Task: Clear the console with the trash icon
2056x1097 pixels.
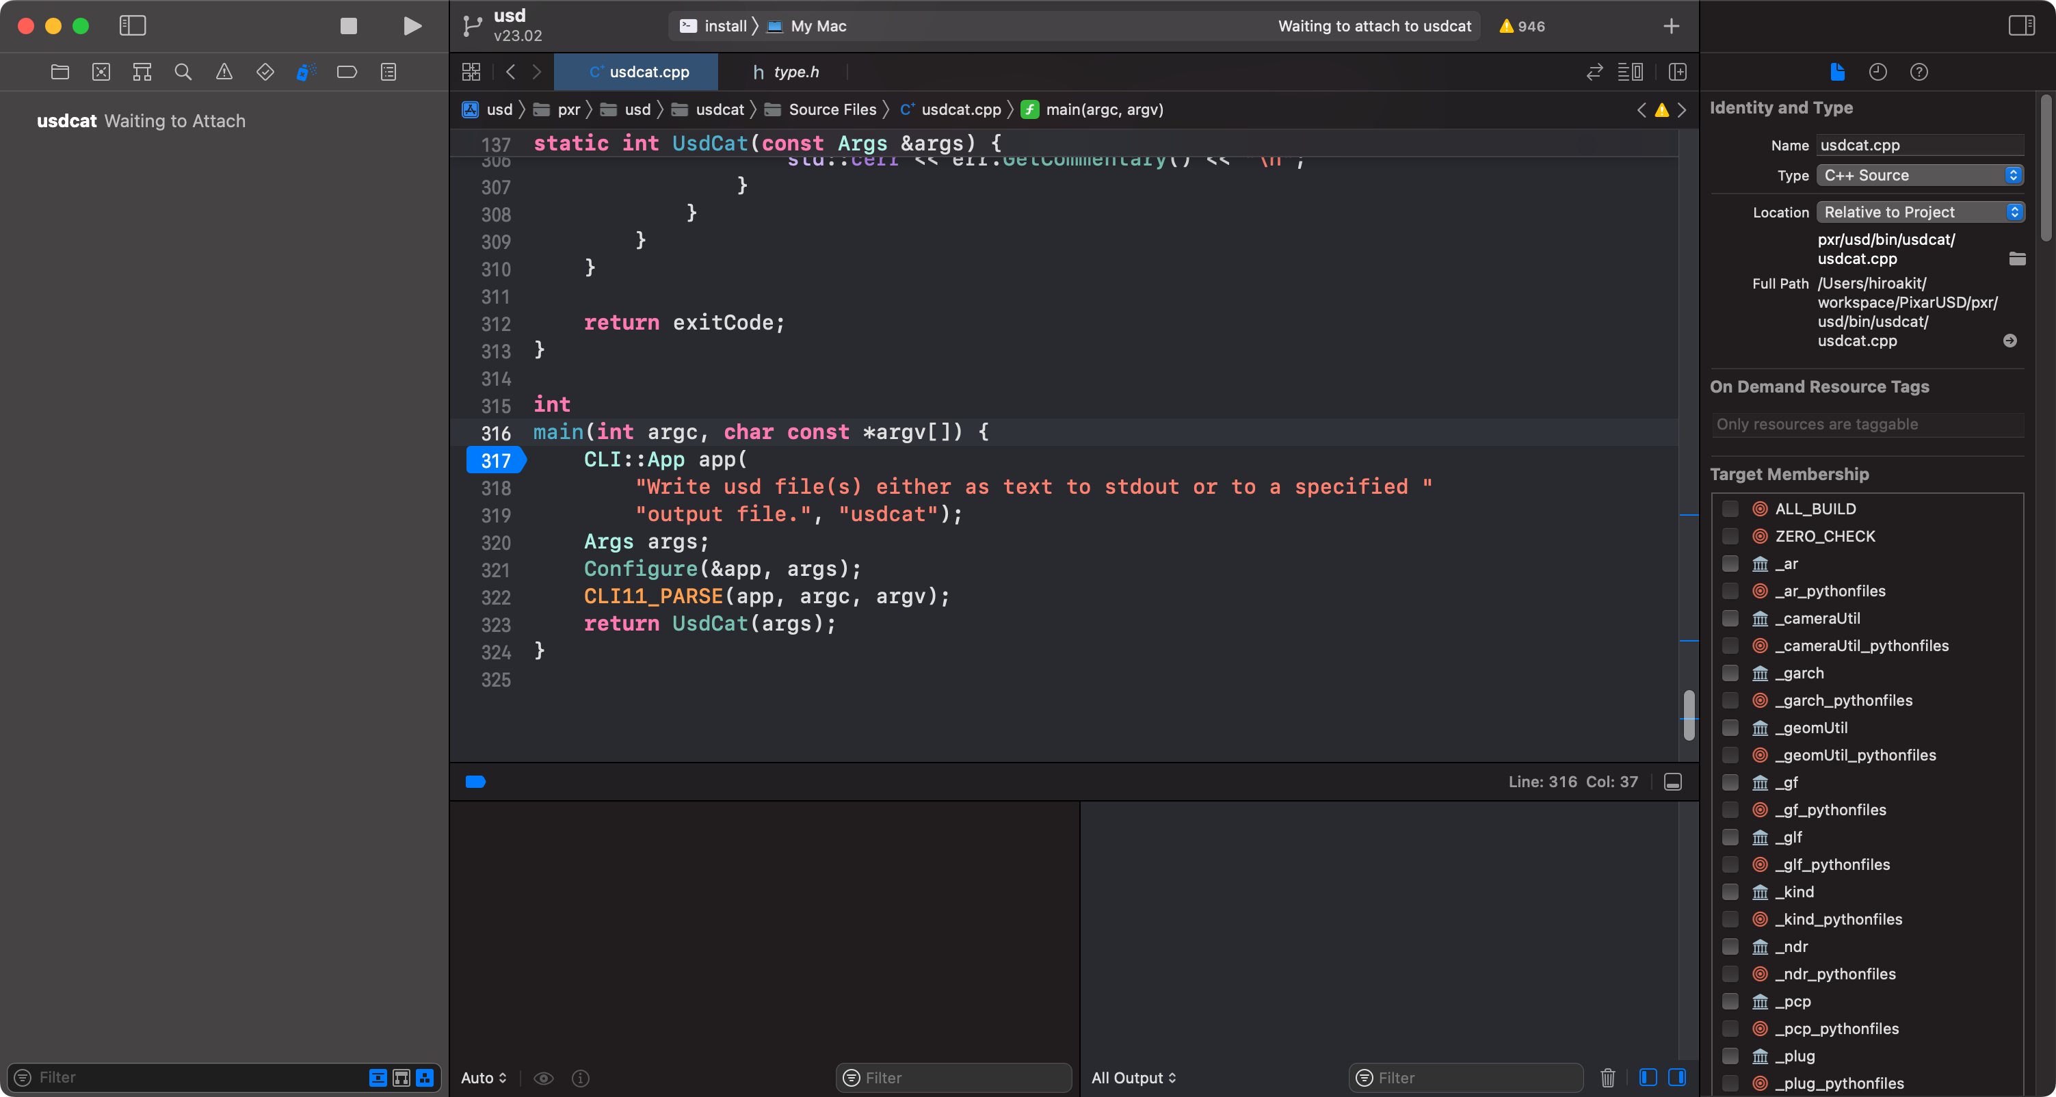Action: pyautogui.click(x=1607, y=1078)
